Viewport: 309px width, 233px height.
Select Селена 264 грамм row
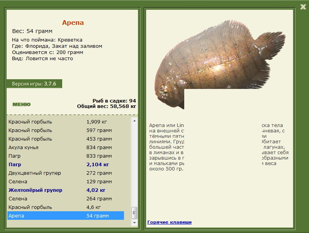coord(66,198)
